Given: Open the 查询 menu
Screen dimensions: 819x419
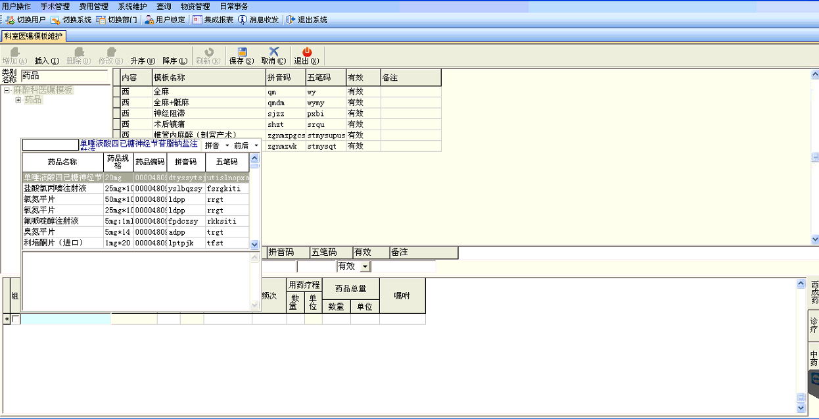Looking at the screenshot, I should pos(164,6).
